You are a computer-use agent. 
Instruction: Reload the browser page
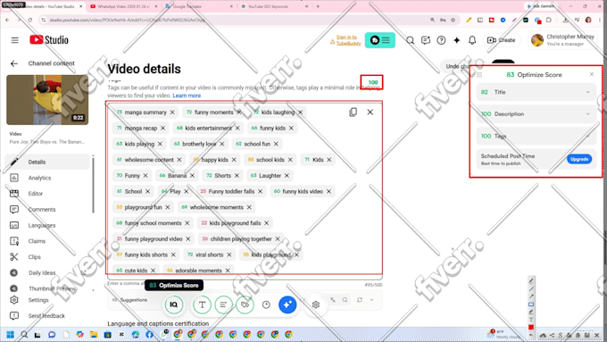click(29, 20)
